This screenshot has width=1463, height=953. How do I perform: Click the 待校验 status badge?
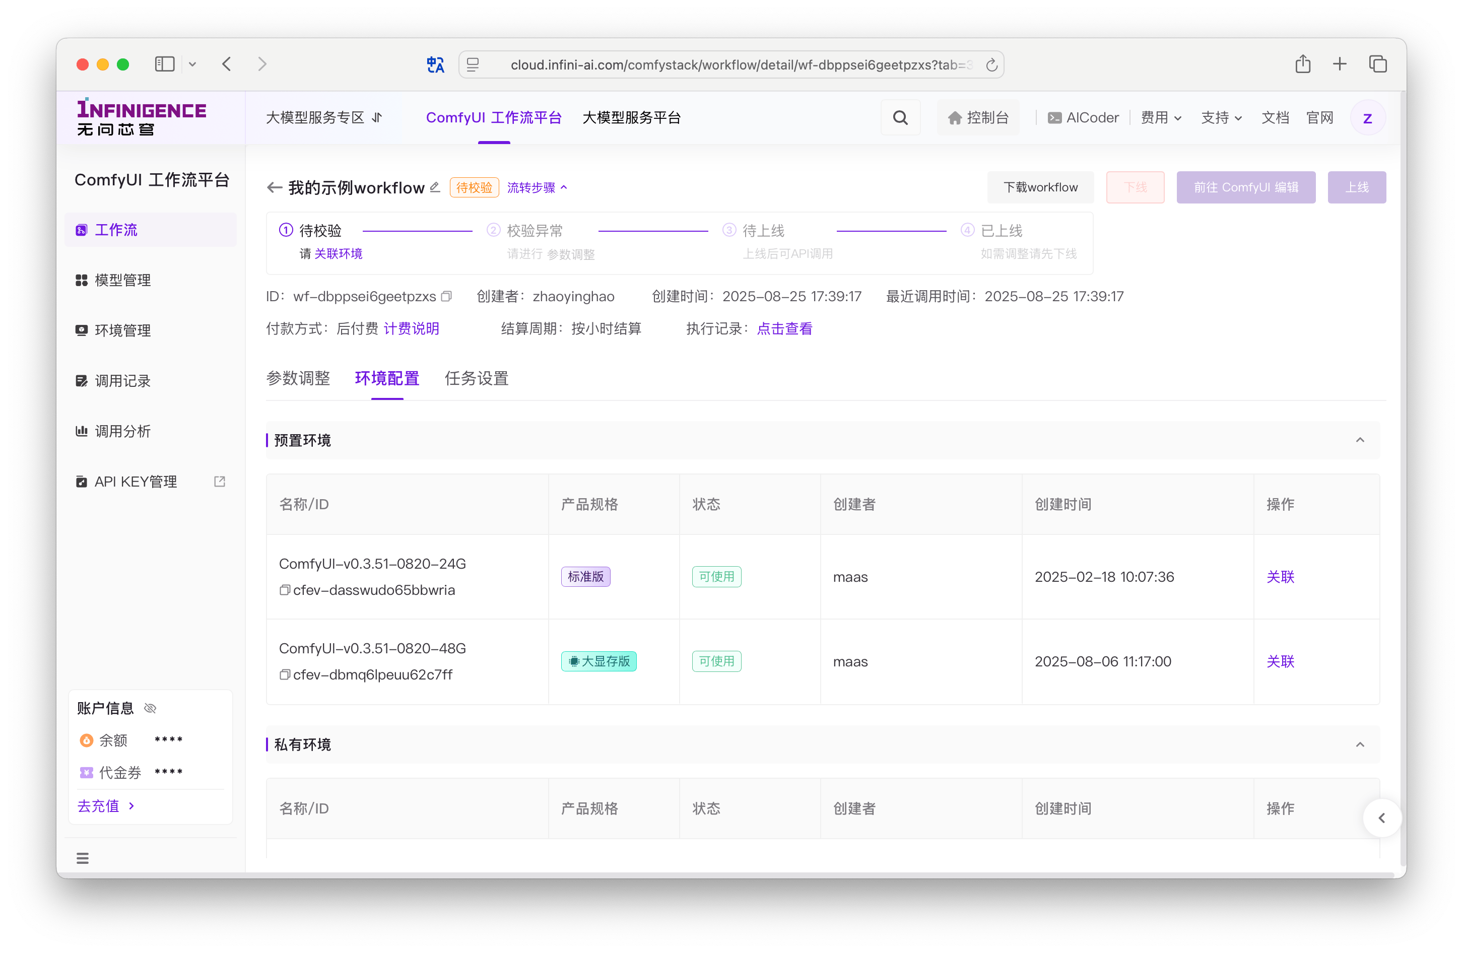click(x=474, y=187)
